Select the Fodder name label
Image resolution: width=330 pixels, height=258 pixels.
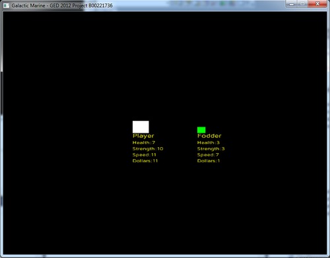tap(209, 136)
